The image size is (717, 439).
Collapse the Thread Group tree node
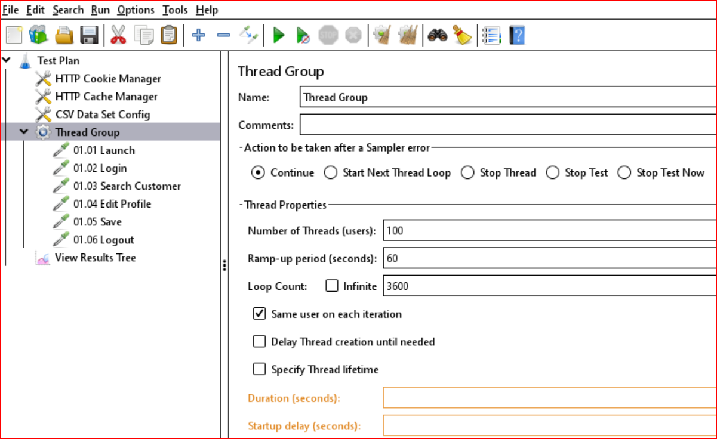coord(24,132)
